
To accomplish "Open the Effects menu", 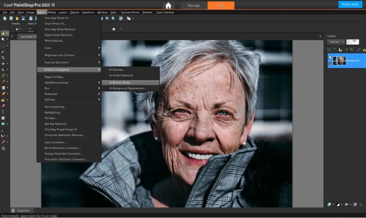I will coord(52,12).
